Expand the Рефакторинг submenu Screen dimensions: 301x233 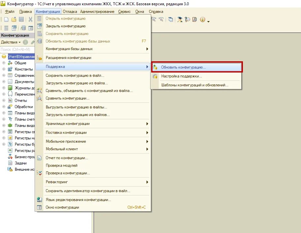pyautogui.click(x=93, y=182)
